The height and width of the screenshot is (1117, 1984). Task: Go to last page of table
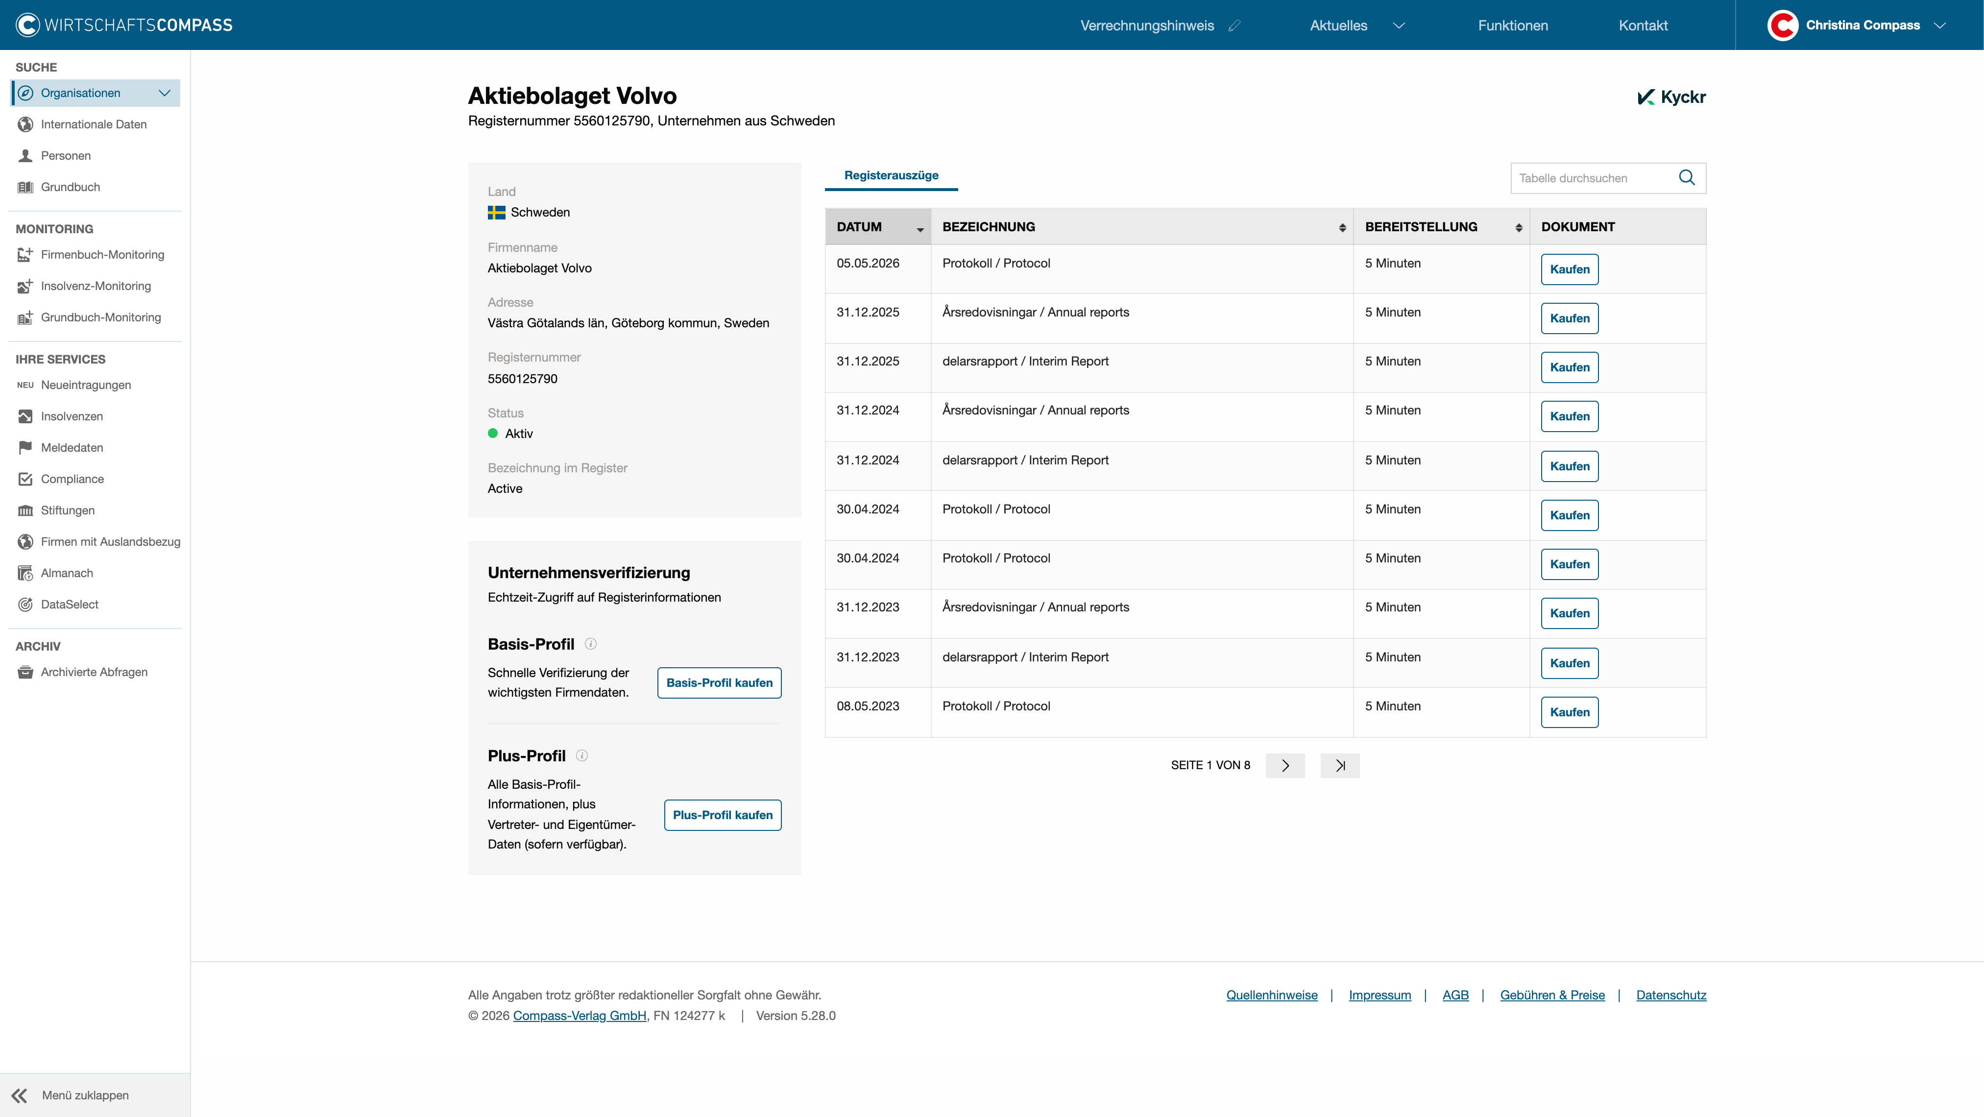pyautogui.click(x=1340, y=766)
